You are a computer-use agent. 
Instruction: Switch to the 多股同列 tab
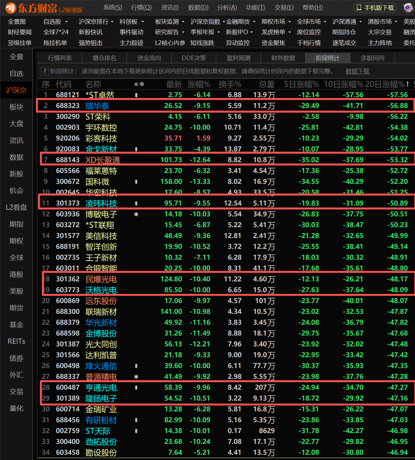pyautogui.click(x=373, y=58)
